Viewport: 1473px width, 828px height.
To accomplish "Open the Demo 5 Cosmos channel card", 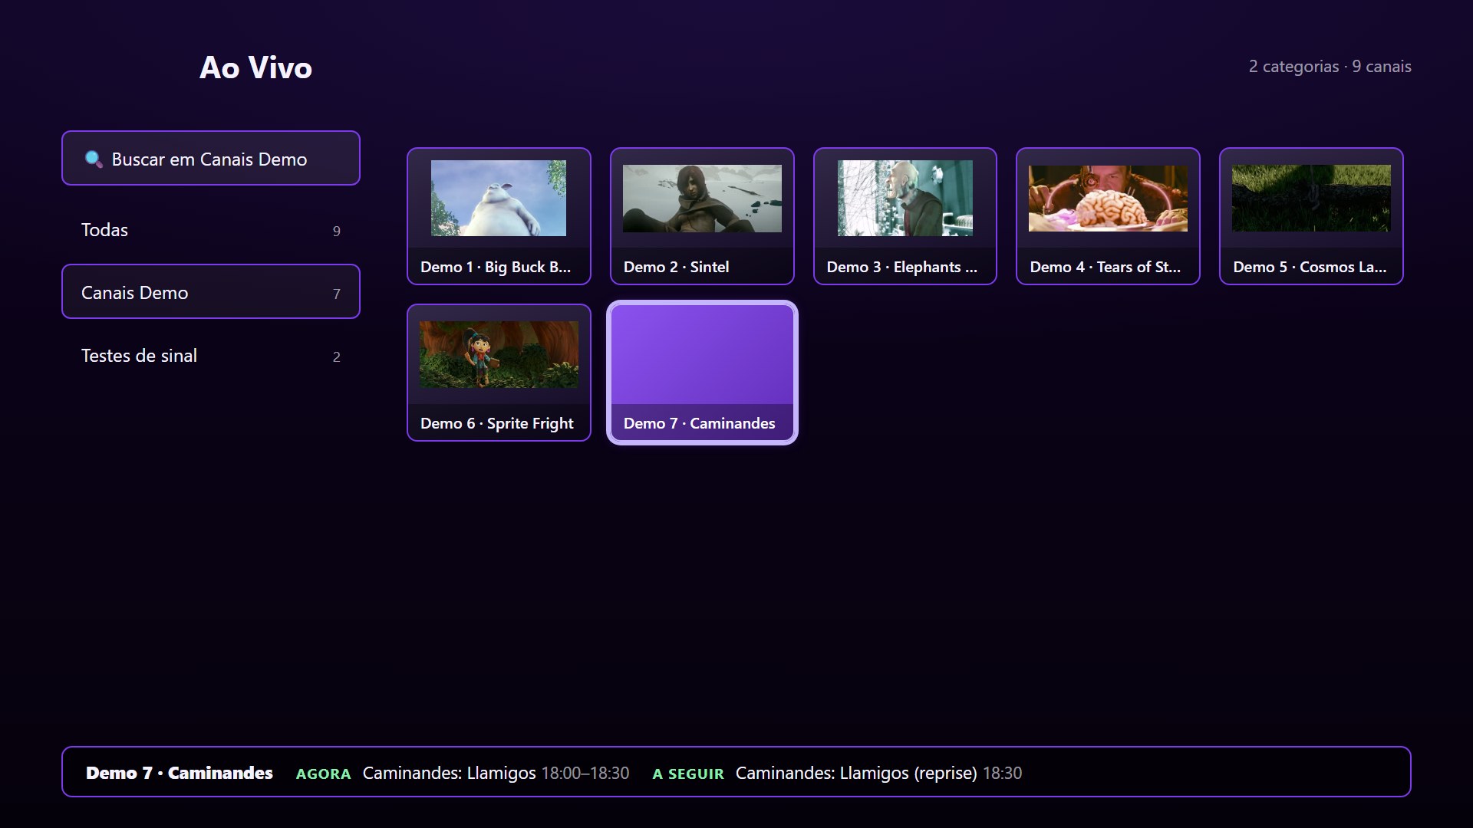I will click(x=1311, y=216).
